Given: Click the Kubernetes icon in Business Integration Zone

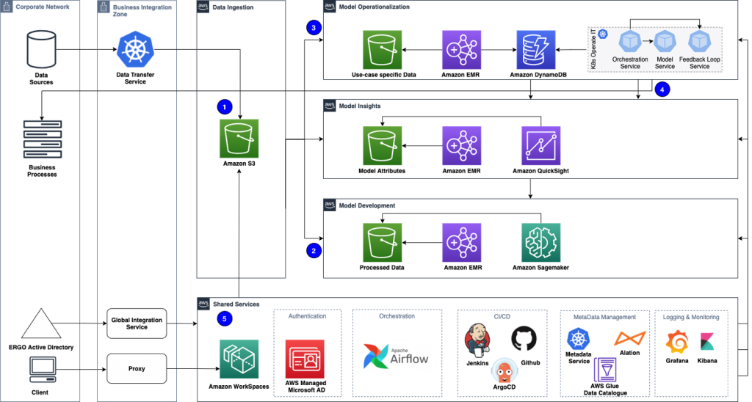Looking at the screenshot, I should pos(136,50).
